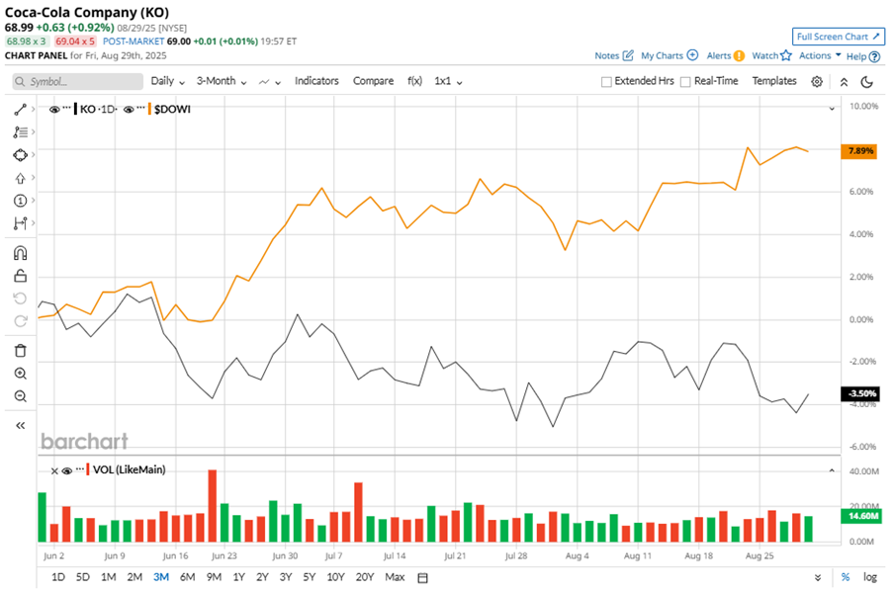Hide the VOL indicator
893x593 pixels.
[66, 470]
